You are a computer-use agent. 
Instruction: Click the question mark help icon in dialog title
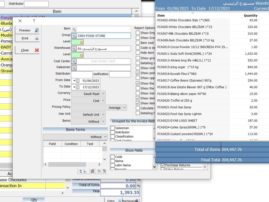click(x=34, y=21)
